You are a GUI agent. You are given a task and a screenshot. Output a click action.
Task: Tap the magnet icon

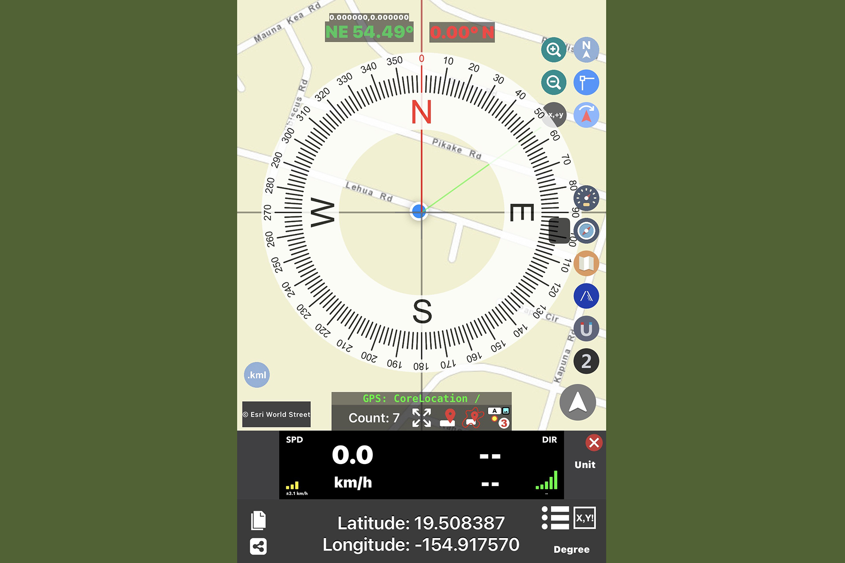pos(586,328)
